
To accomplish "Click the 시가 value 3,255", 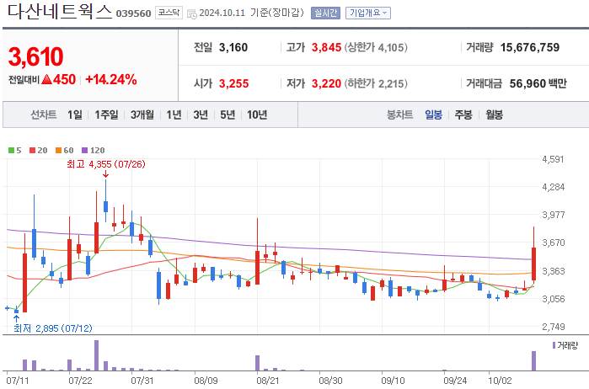I will pos(233,83).
